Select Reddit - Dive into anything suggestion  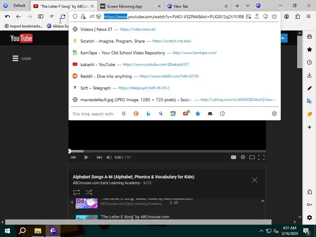(175, 76)
